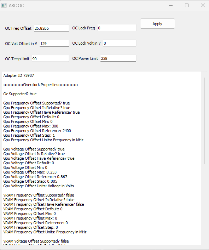Click the log panel vertical scrollbar thumb
Screen dimensions: 209x250
(204, 121)
